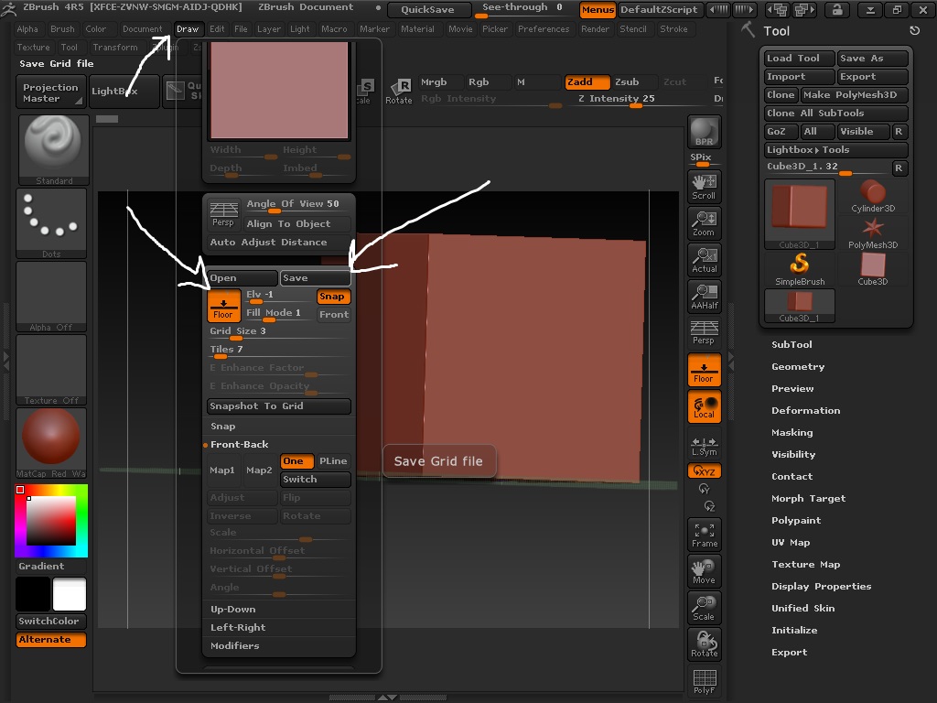Viewport: 937px width, 703px height.
Task: Click the Actual size icon
Action: pyautogui.click(x=704, y=260)
